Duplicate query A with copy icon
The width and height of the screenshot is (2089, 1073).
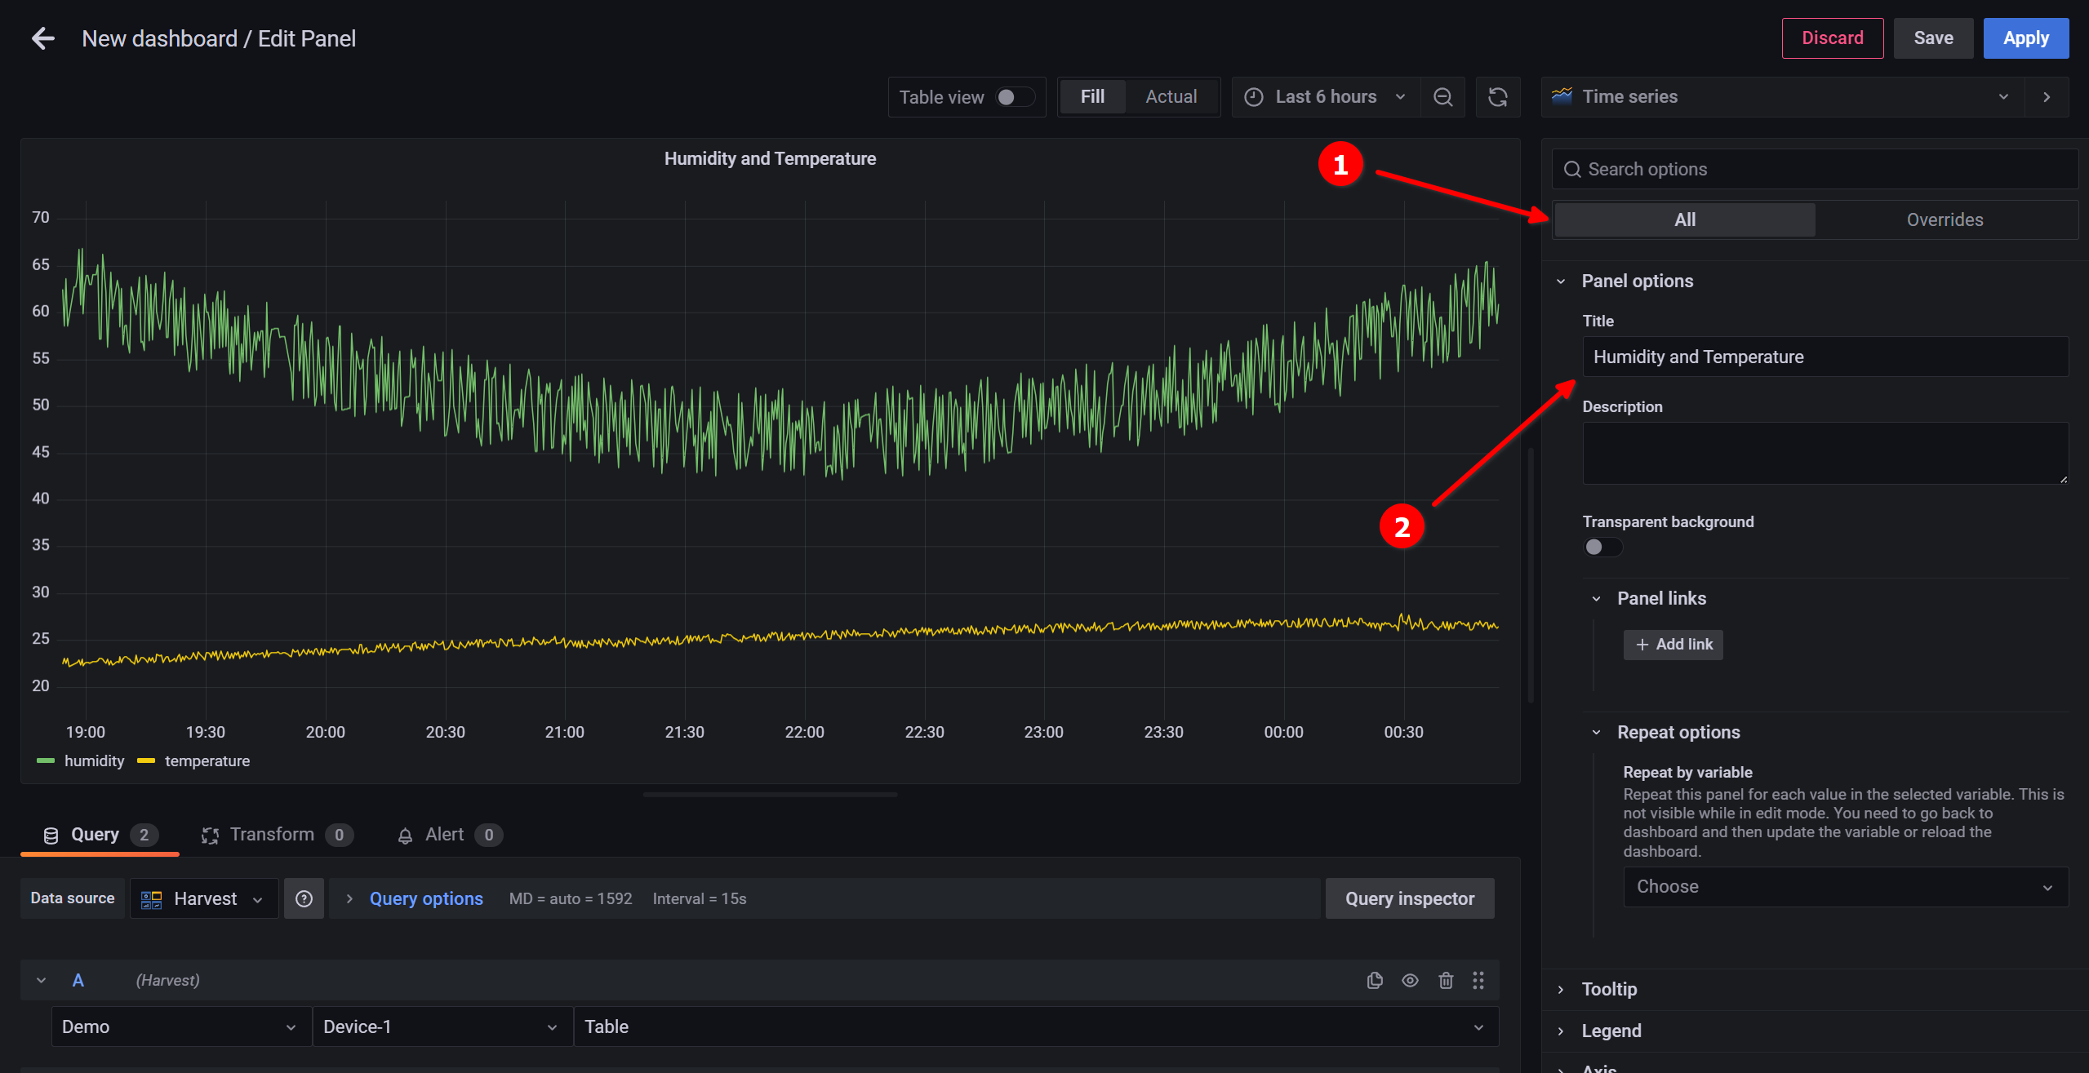point(1375,980)
